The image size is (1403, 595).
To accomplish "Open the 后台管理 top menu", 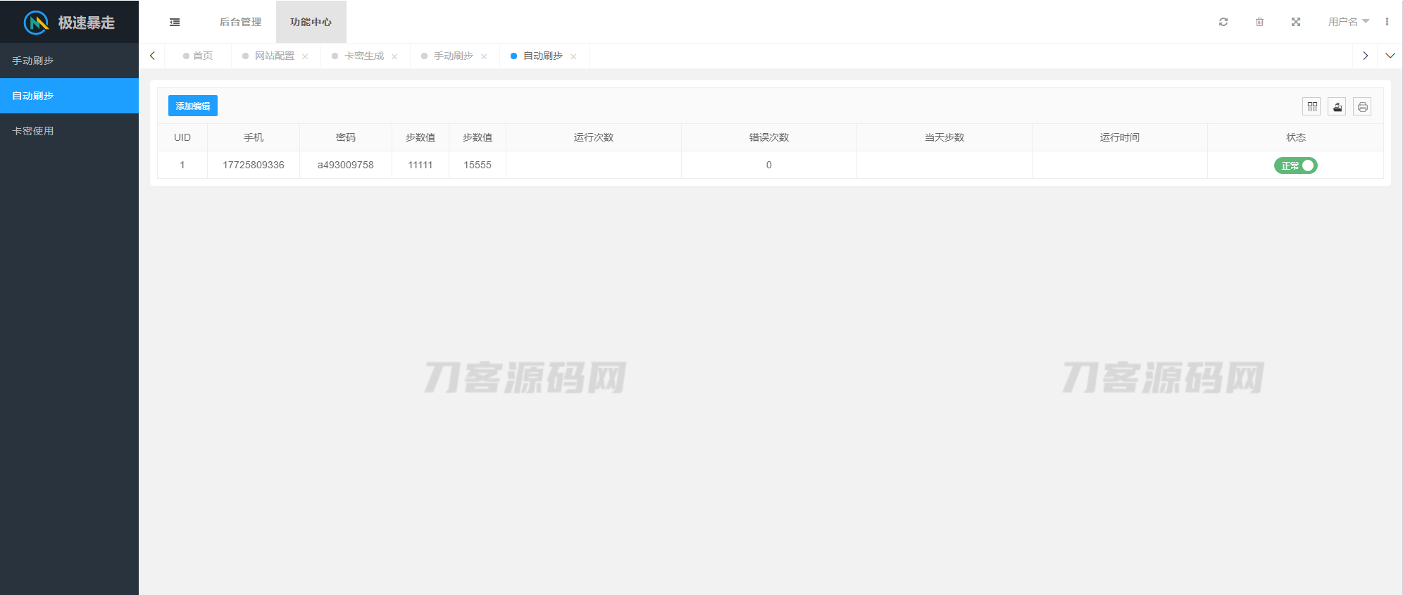I will pyautogui.click(x=240, y=22).
